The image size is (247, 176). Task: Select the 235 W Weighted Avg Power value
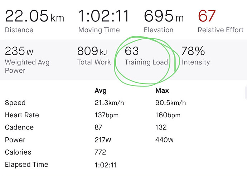pyautogui.click(x=19, y=51)
